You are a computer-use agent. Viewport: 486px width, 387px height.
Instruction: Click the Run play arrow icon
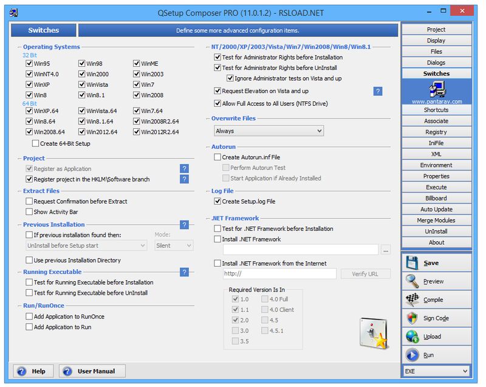pos(412,355)
